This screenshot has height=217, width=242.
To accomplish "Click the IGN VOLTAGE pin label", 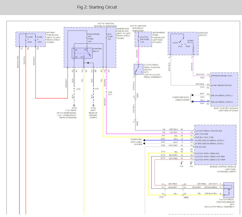I will (x=201, y=134).
